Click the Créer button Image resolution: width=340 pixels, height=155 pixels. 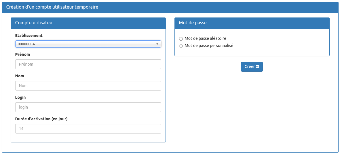click(x=252, y=67)
